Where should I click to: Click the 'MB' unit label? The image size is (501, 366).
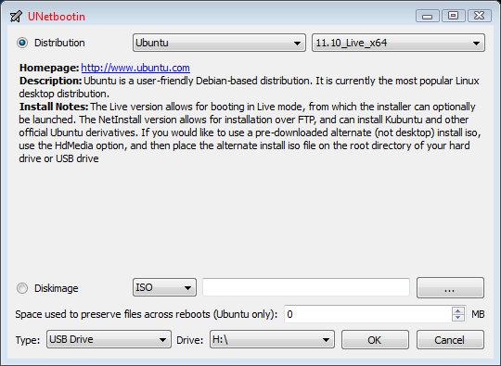pyautogui.click(x=478, y=314)
